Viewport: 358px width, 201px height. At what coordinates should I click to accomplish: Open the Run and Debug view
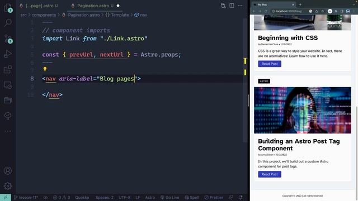tap(8, 54)
